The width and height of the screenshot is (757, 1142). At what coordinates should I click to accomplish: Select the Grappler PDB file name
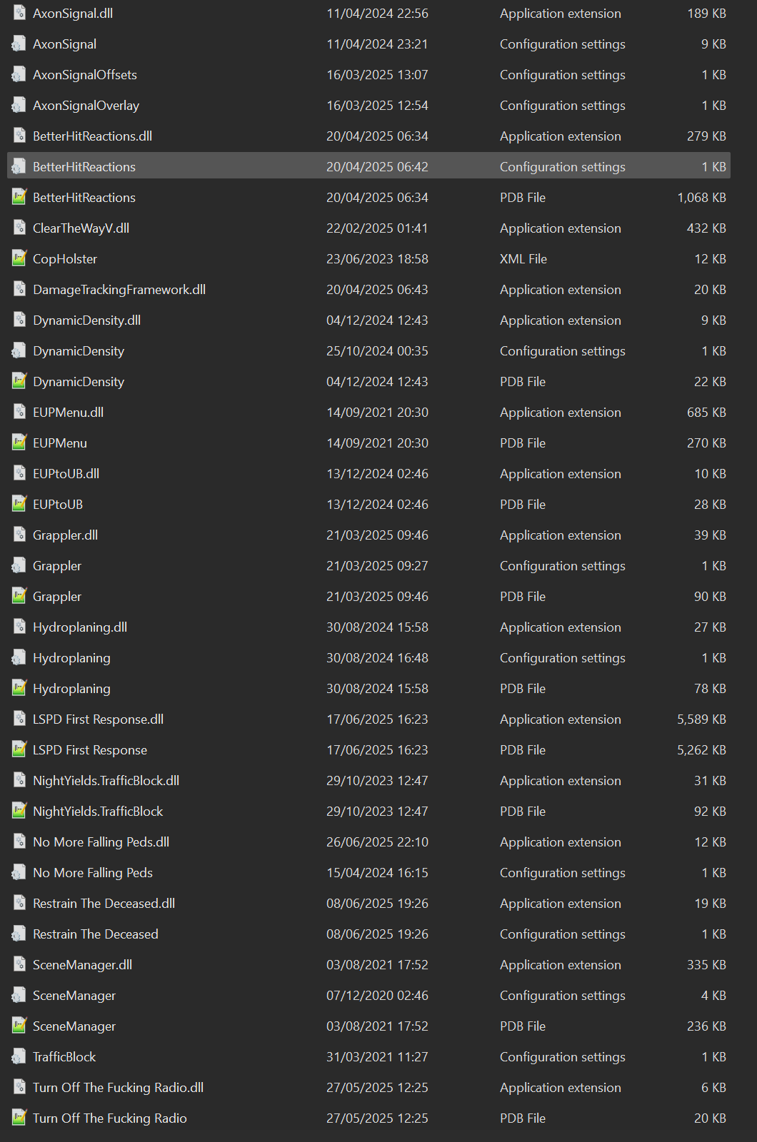pos(57,597)
